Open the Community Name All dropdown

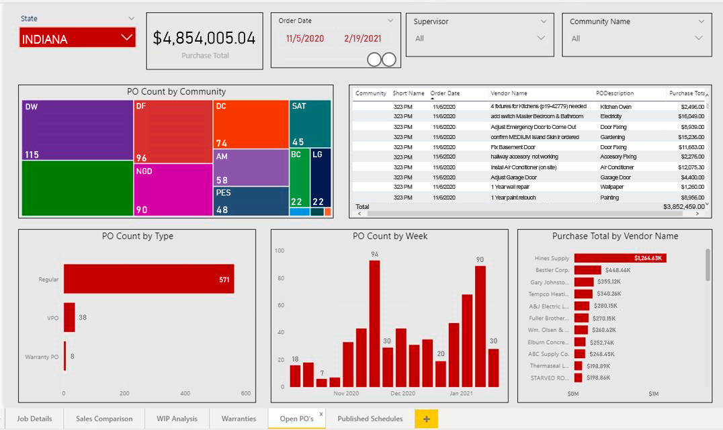(637, 38)
